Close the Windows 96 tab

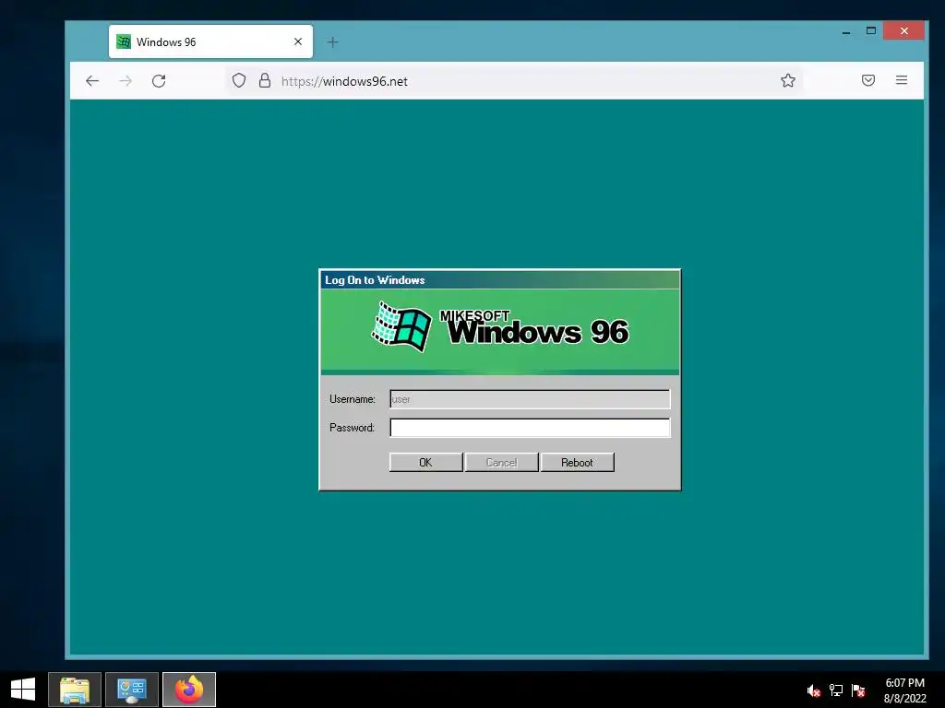(298, 41)
